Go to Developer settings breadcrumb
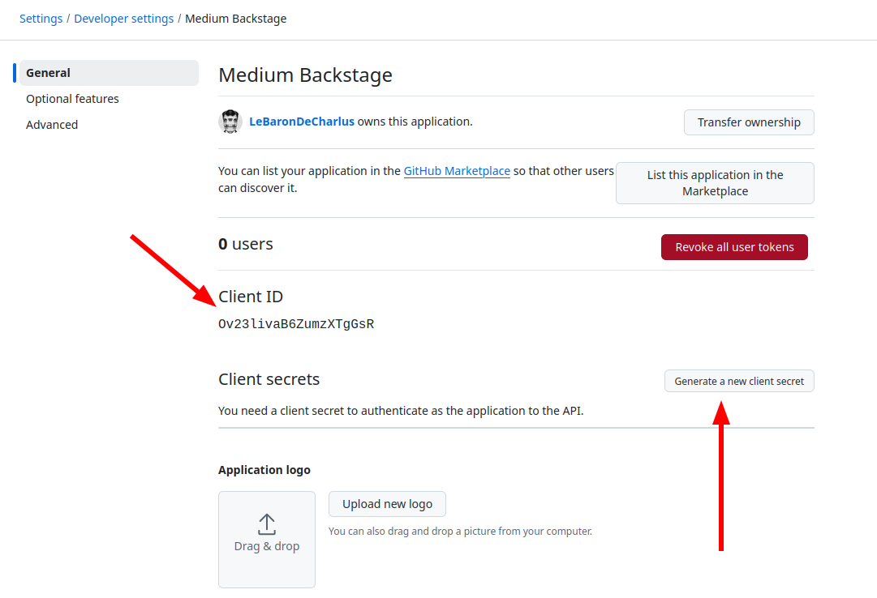 pos(123,19)
